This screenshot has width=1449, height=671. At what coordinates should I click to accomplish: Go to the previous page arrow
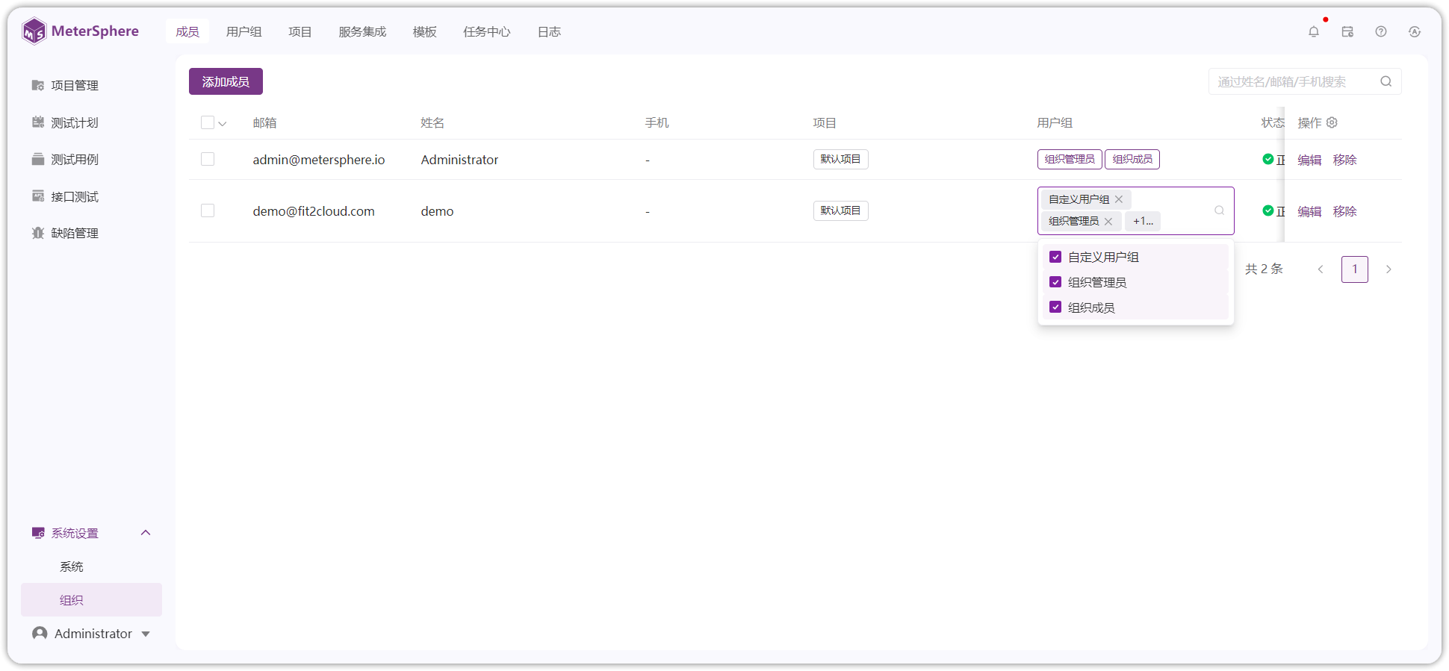click(1321, 269)
